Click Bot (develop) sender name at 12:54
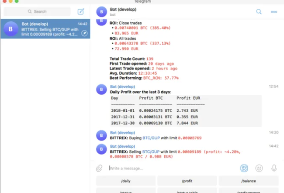Screen dimensions: 284x193 (122, 87)
